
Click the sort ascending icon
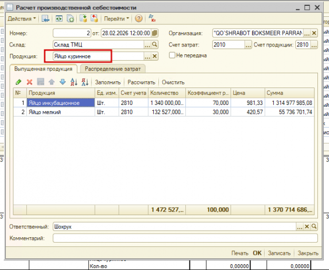point(74,82)
